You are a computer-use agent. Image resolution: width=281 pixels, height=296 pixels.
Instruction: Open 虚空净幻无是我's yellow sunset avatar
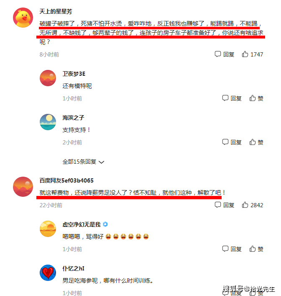(x=48, y=229)
